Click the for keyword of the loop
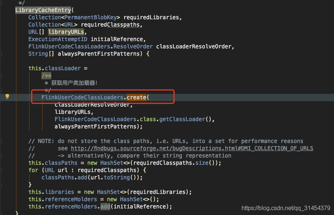Image resolution: width=334 pixels, height=215 pixels. pos(33,170)
